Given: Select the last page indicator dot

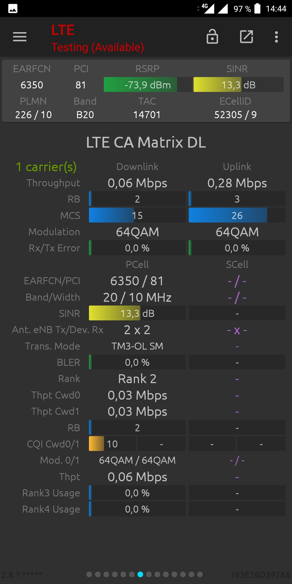Looking at the screenshot, I should 200,574.
